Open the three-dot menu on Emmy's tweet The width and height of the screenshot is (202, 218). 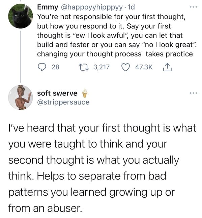[193, 7]
